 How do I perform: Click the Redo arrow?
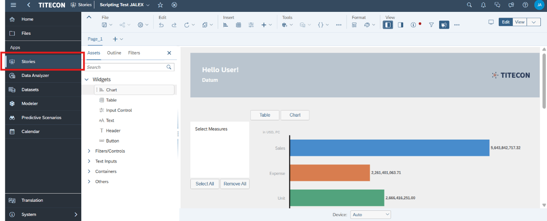pyautogui.click(x=174, y=25)
